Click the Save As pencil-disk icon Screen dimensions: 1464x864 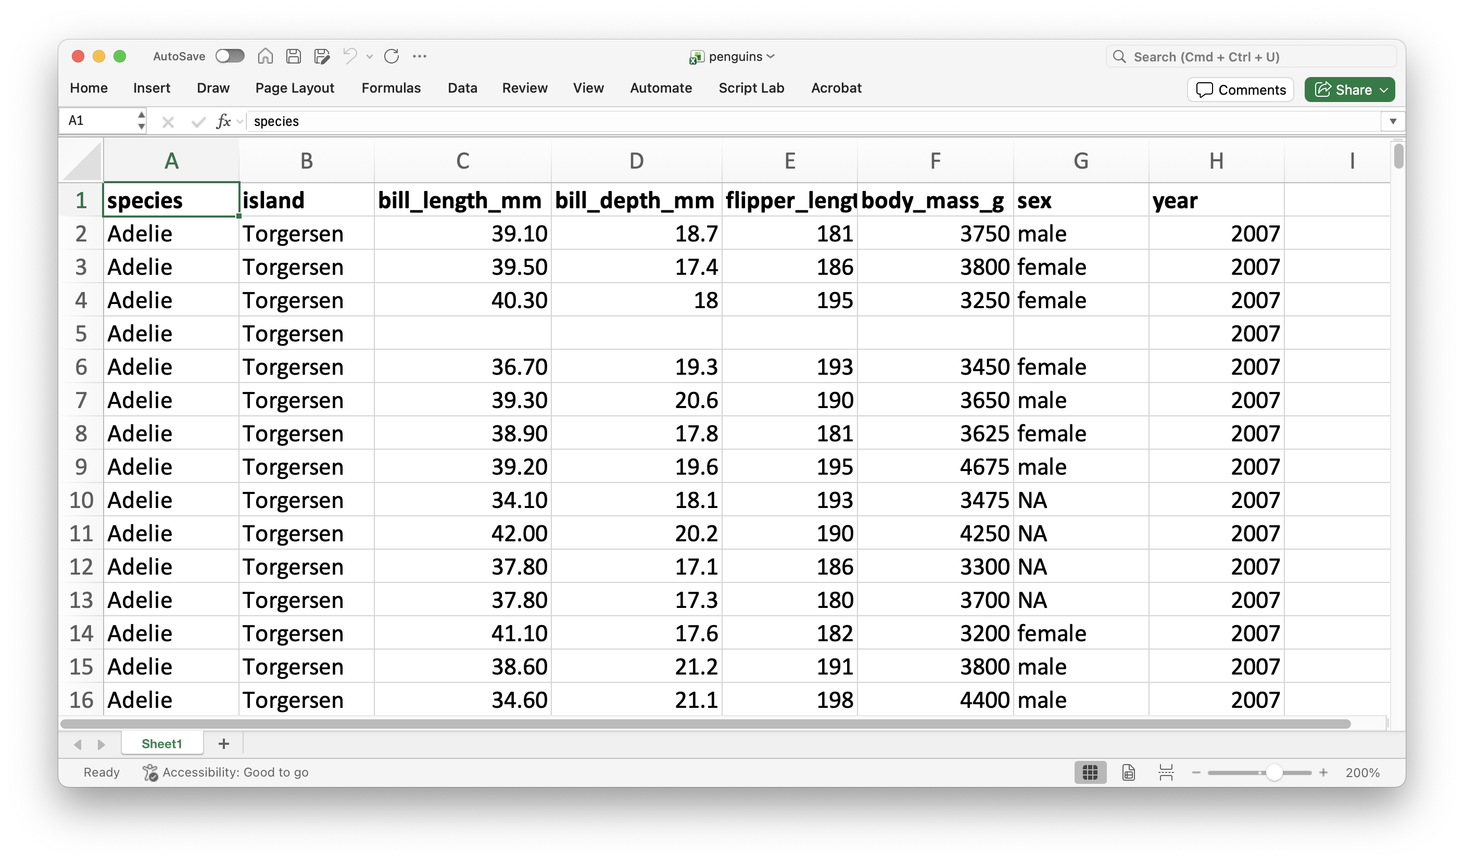tap(321, 56)
